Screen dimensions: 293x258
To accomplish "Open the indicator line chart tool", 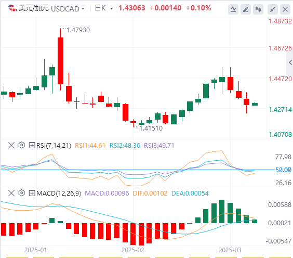I will point(233,9).
